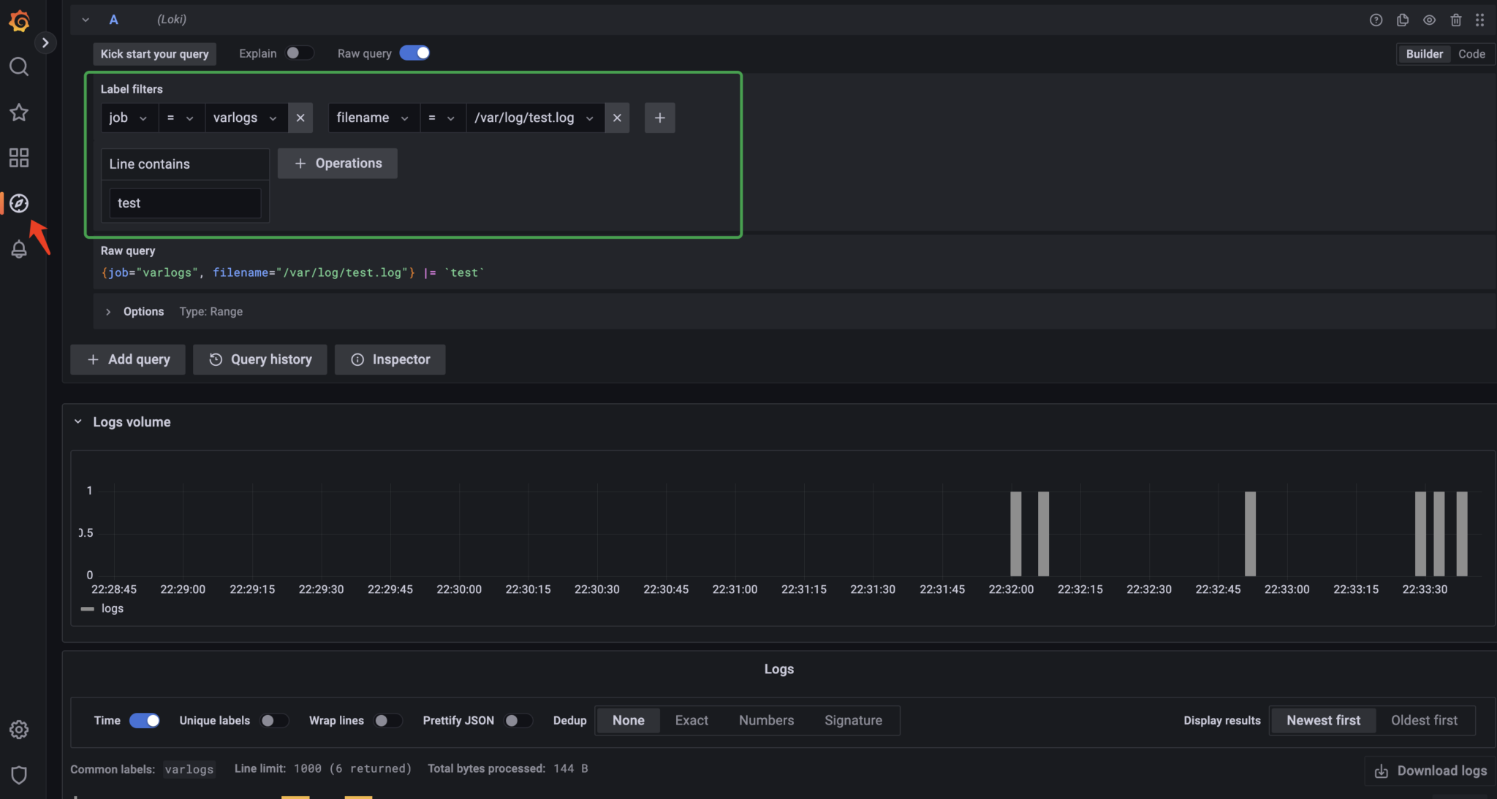Open Dashboards grid icon in sidebar
The height and width of the screenshot is (799, 1497).
tap(19, 158)
